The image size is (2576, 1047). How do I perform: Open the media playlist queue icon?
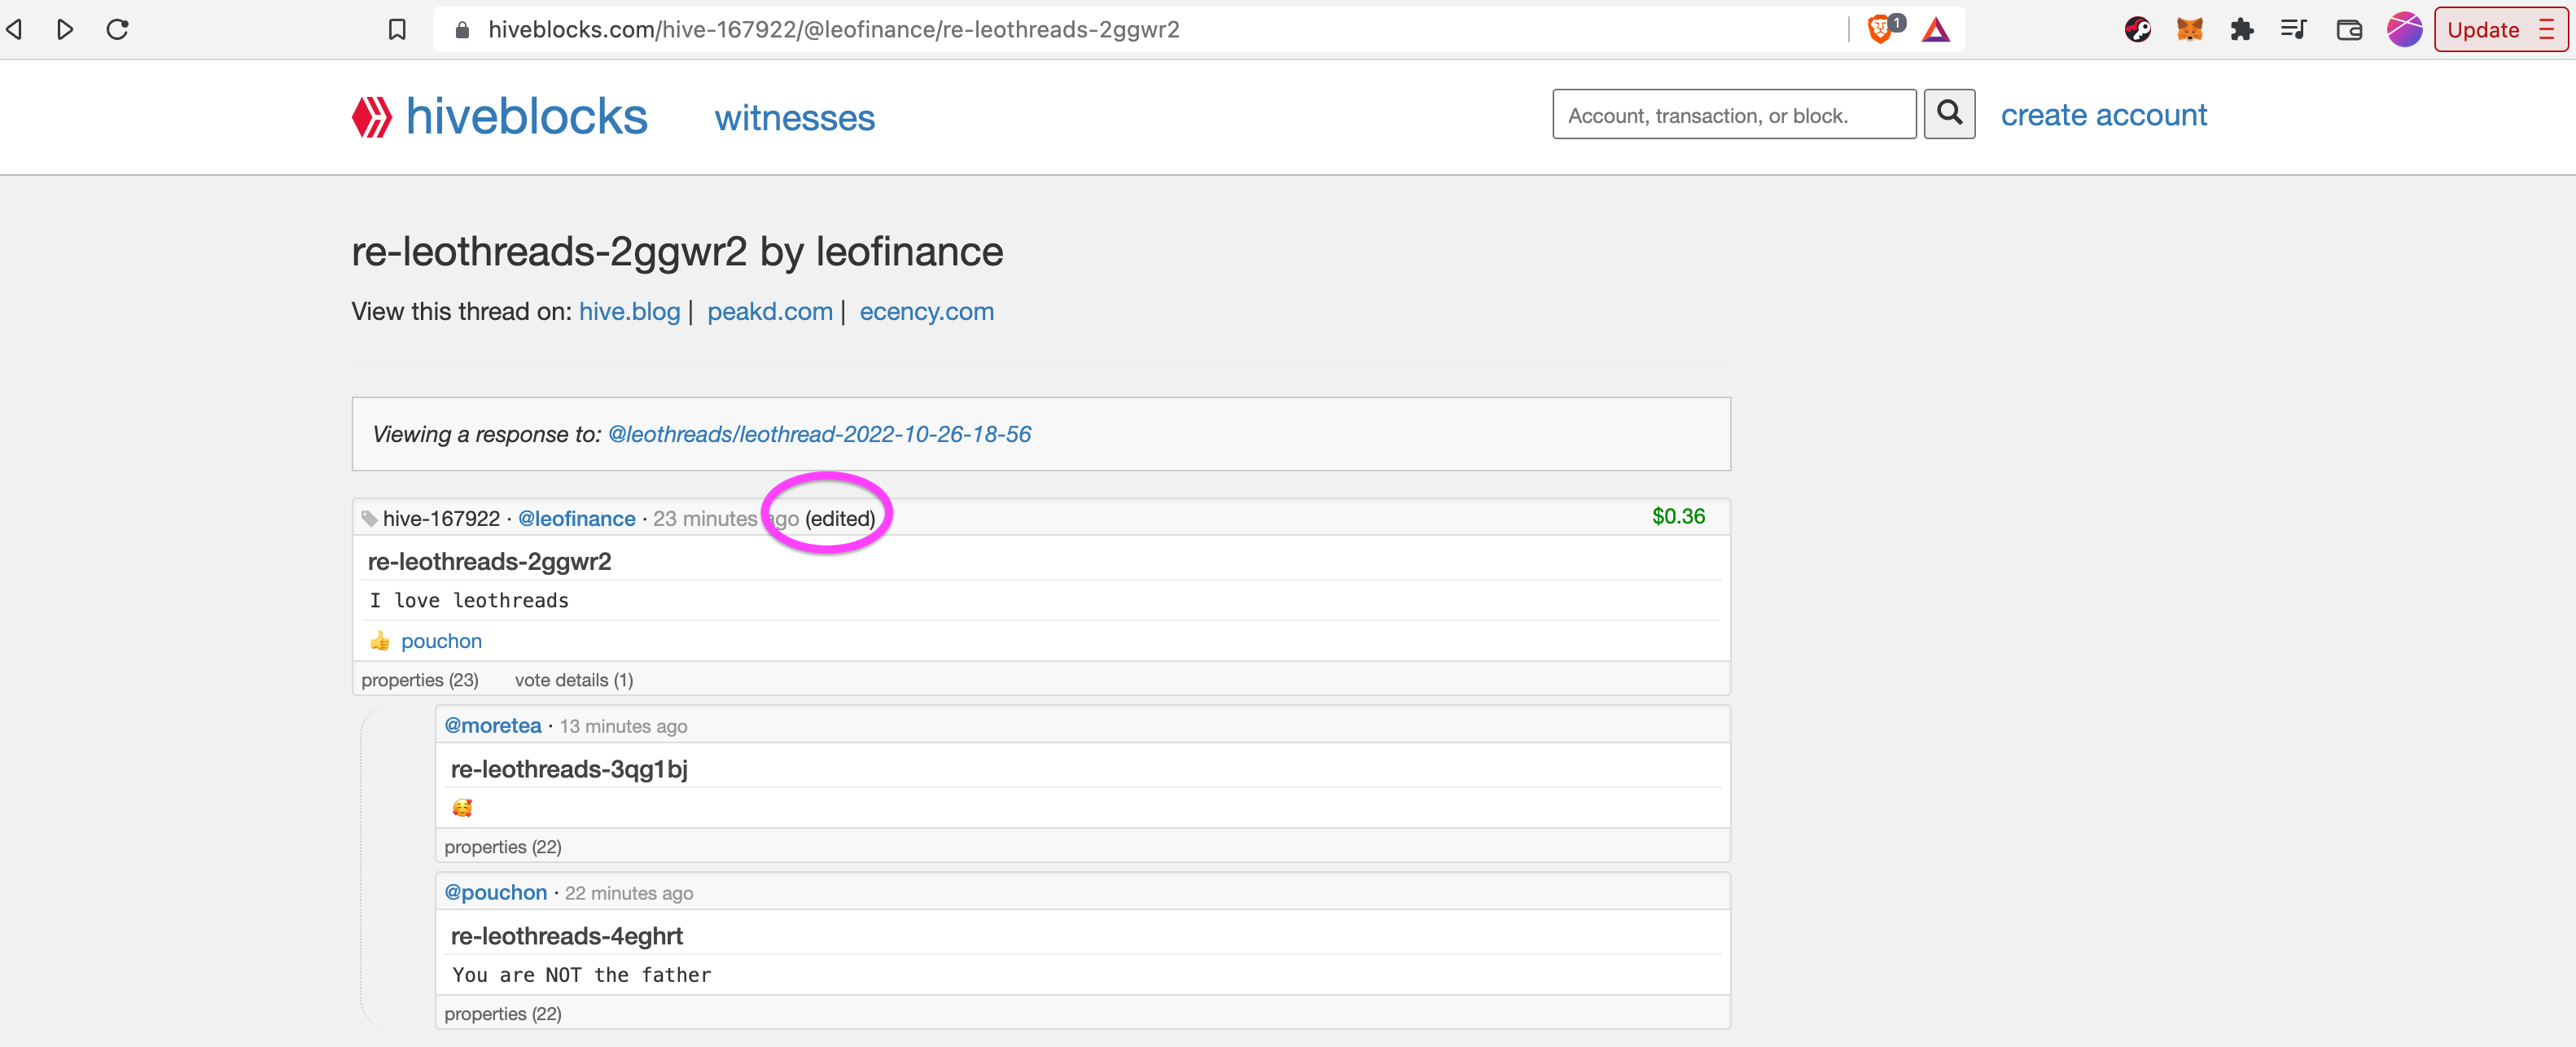2294,30
